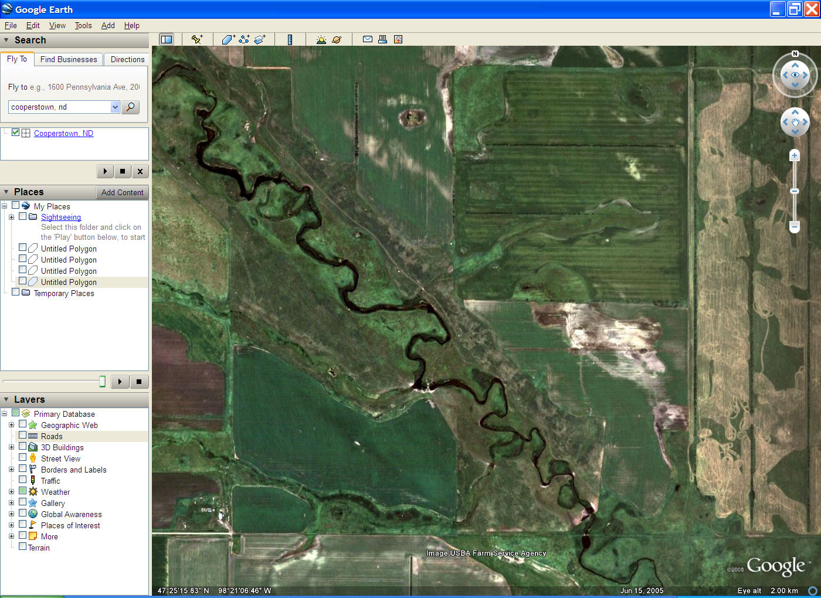This screenshot has width=821, height=598.
Task: Collapse the Search panel triangle
Action: pyautogui.click(x=6, y=40)
